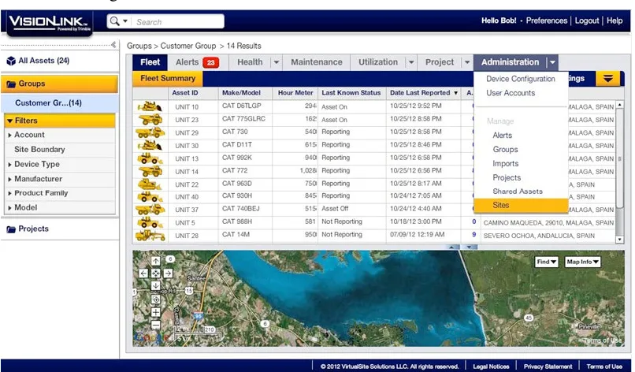Zoom out on the map with minus

click(x=155, y=325)
